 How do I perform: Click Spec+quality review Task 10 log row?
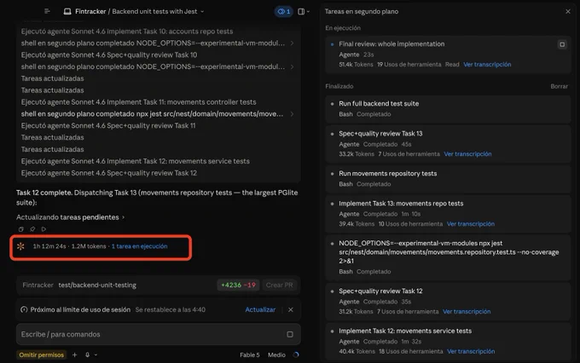[x=109, y=55]
